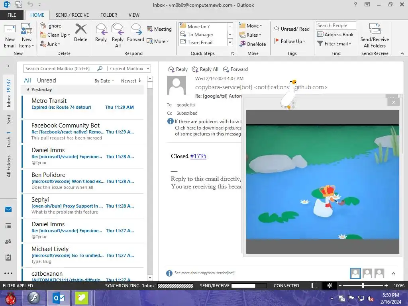Image resolution: width=408 pixels, height=306 pixels.
Task: Toggle the Newest sort order
Action: 131,80
